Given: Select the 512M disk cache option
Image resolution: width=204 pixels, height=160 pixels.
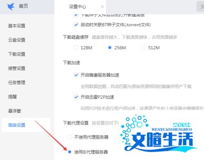Looking at the screenshot, I should (x=143, y=48).
